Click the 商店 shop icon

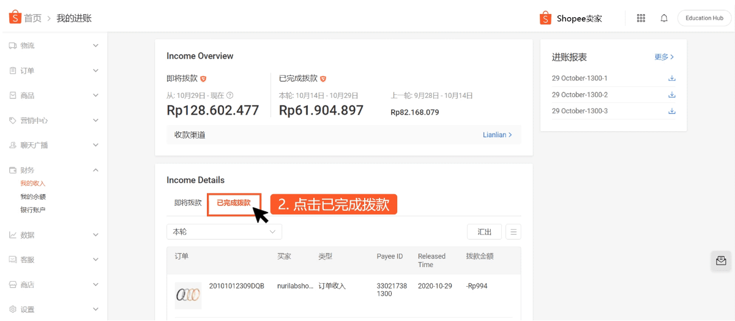coord(13,285)
